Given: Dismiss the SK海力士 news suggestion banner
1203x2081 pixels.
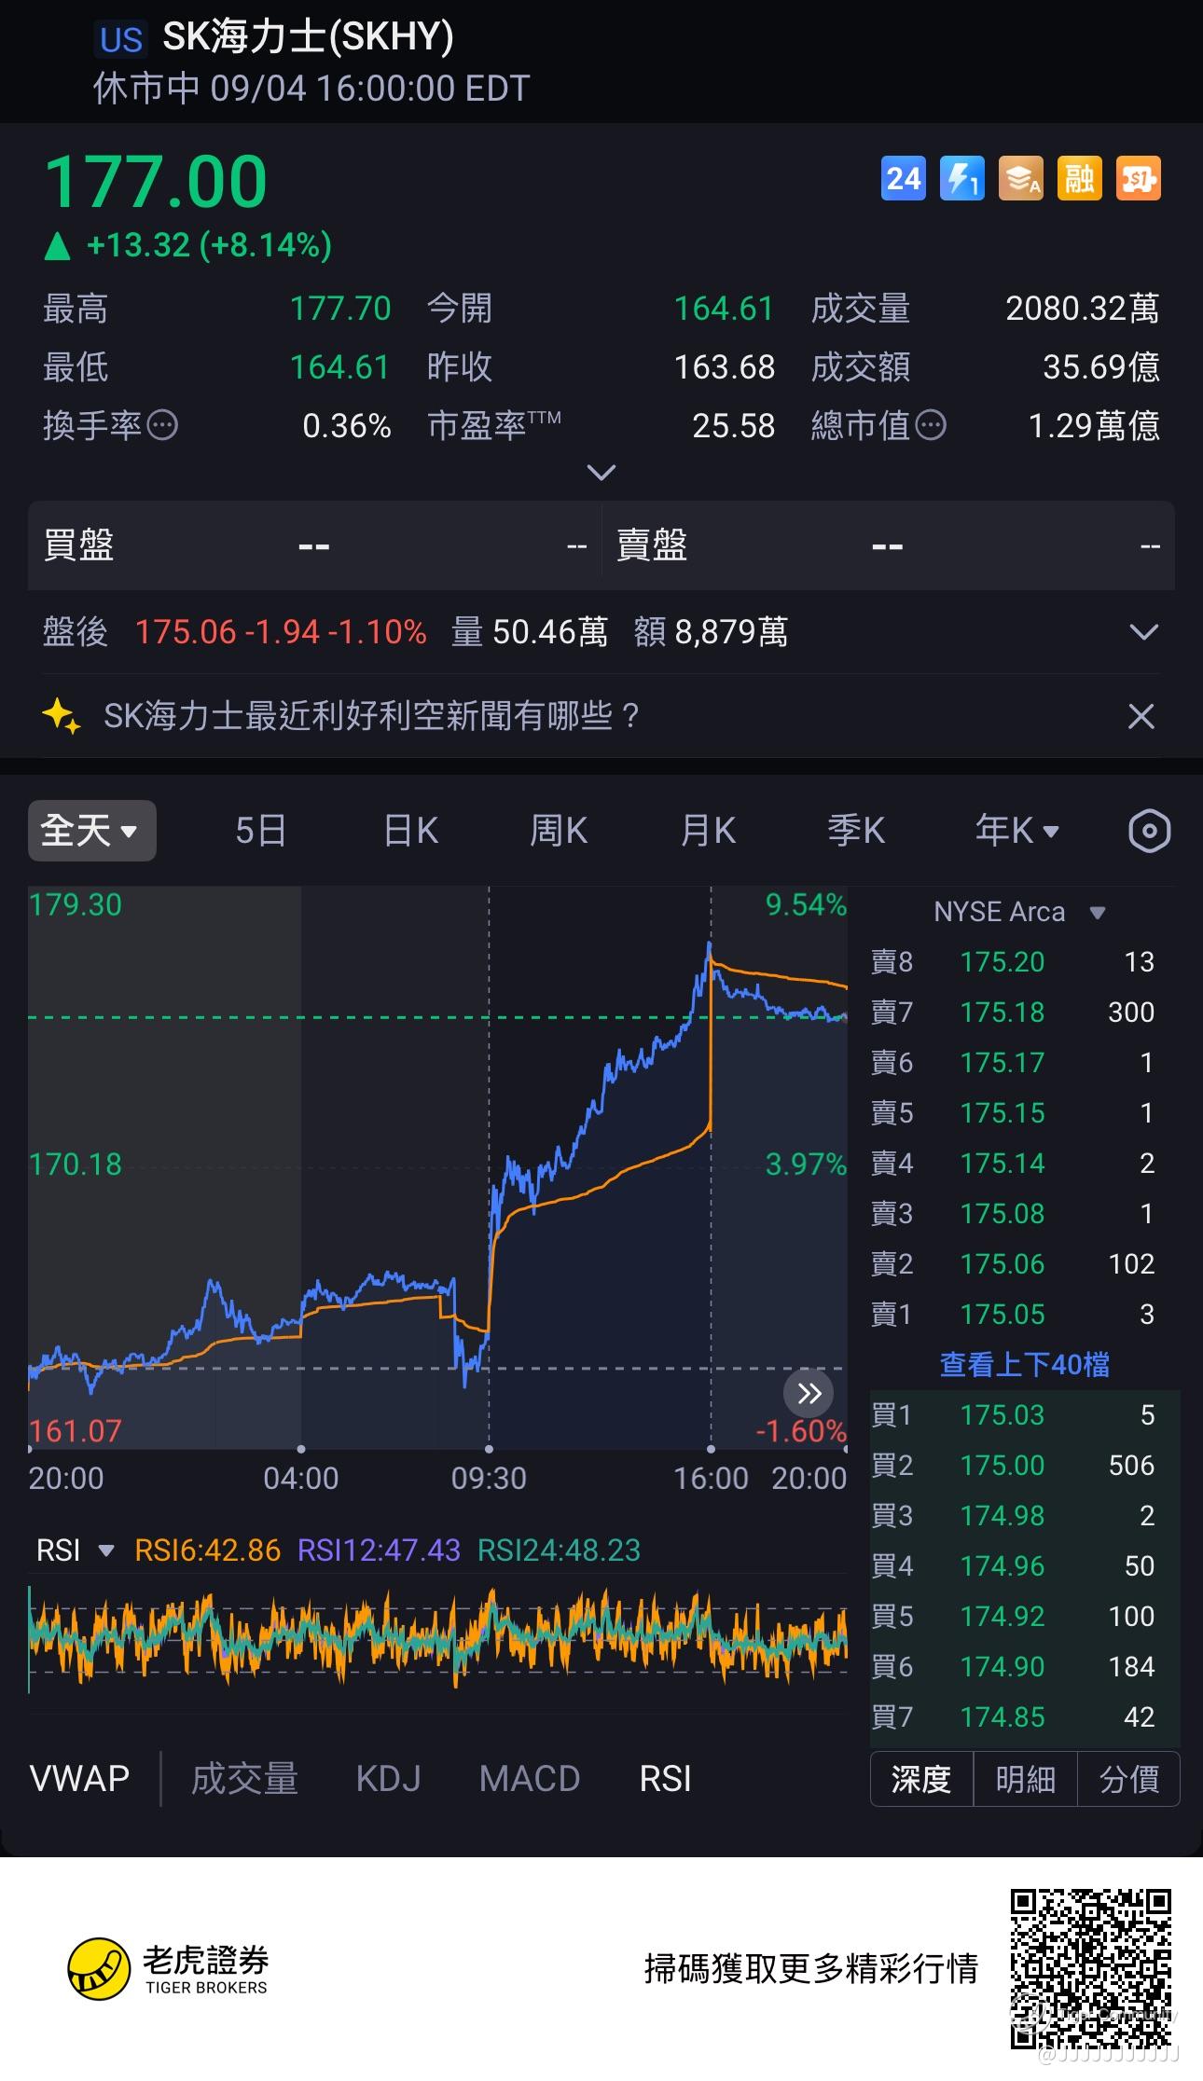Looking at the screenshot, I should (1141, 716).
